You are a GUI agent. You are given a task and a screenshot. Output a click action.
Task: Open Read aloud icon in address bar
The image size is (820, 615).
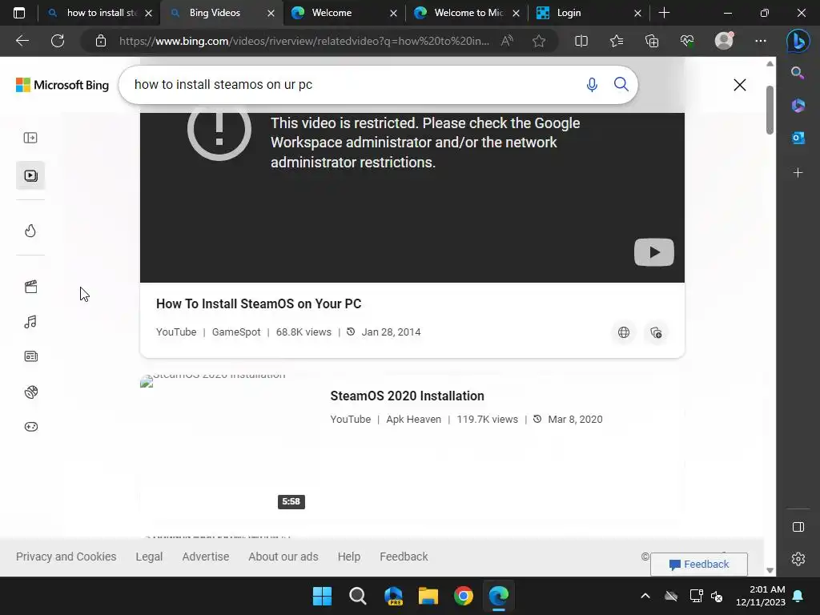click(507, 41)
